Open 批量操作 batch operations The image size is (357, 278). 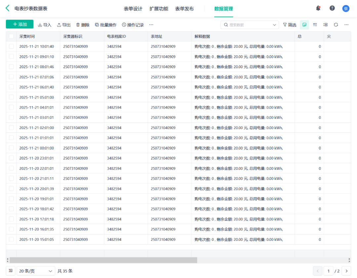106,25
